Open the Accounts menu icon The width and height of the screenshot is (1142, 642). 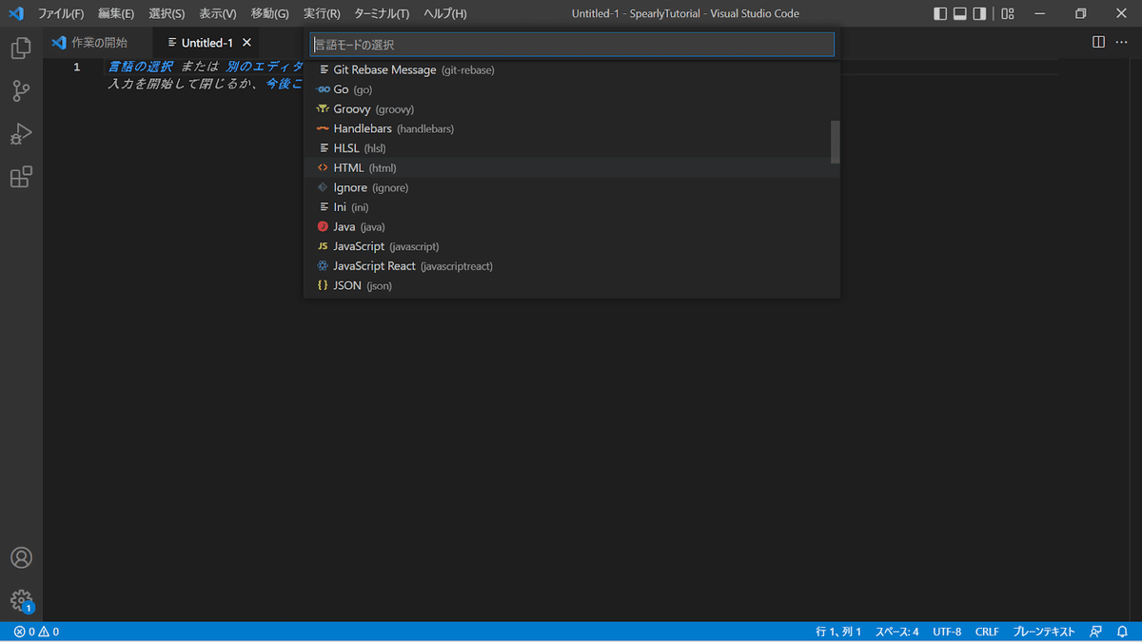(21, 558)
